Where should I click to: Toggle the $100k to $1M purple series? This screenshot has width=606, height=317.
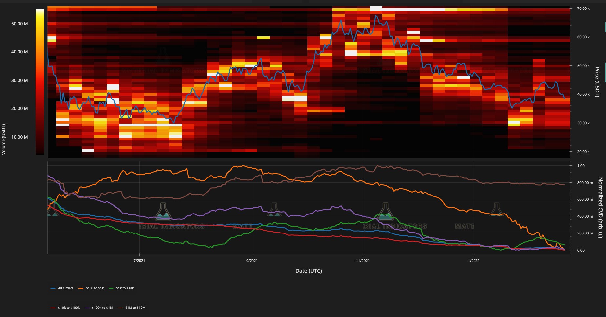99,308
